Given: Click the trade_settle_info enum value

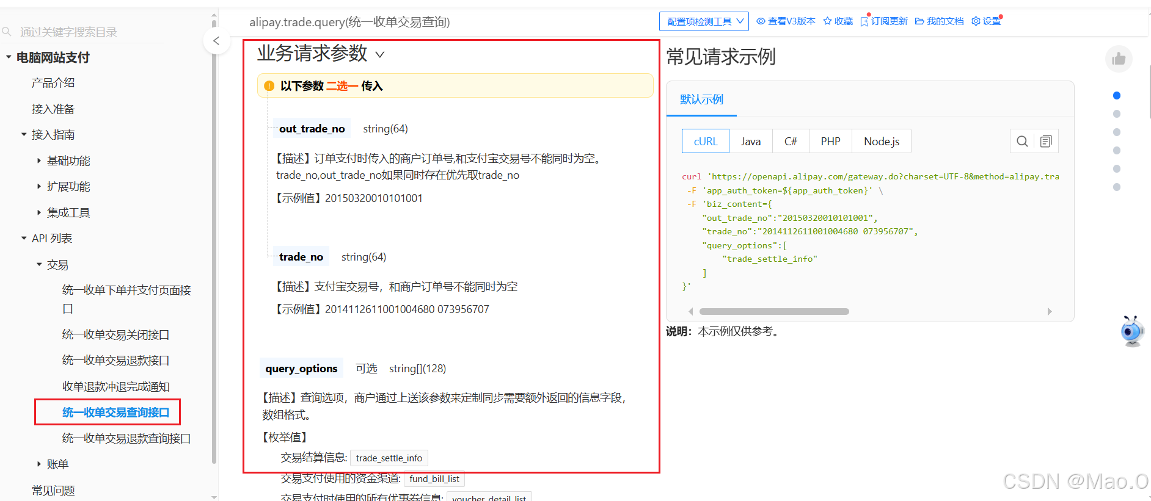Looking at the screenshot, I should tap(389, 458).
